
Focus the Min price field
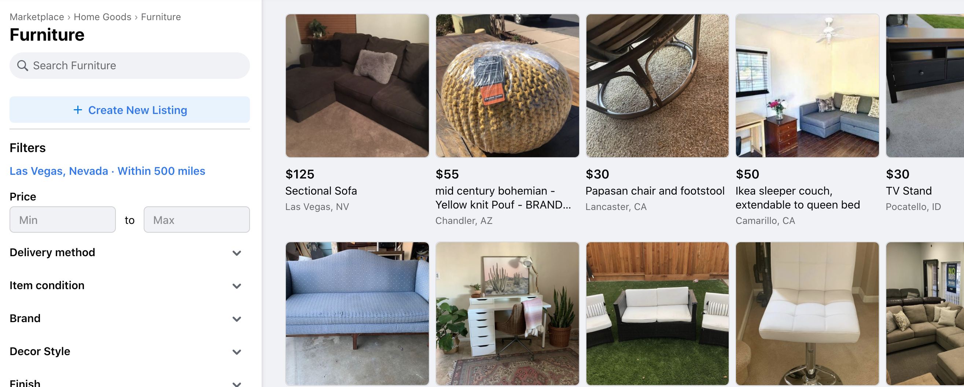click(x=63, y=220)
